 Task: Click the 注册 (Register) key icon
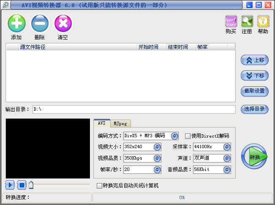click(x=247, y=21)
